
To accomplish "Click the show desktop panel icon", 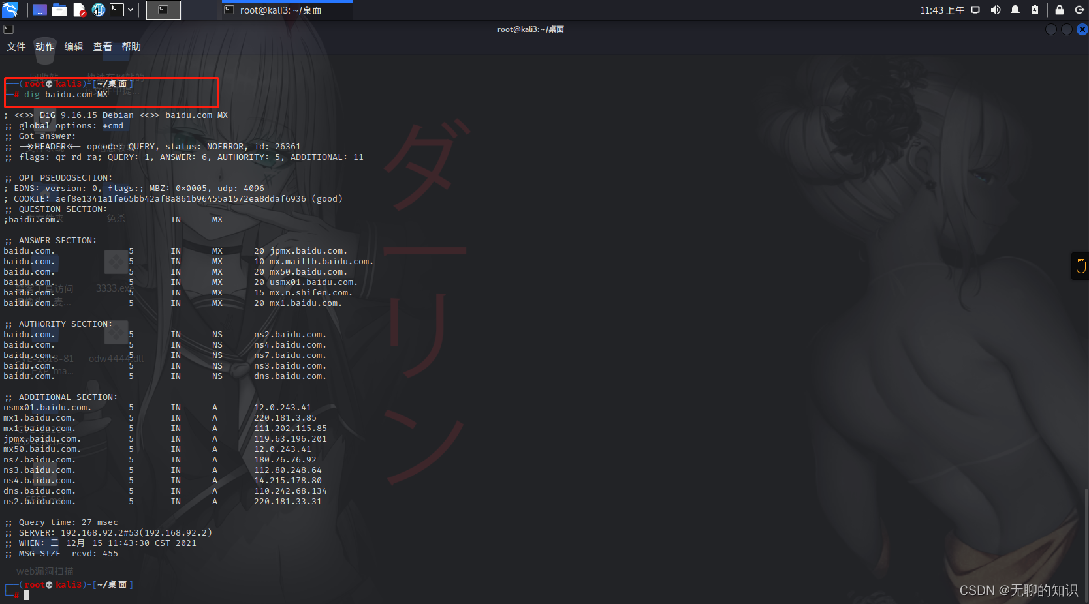I will pyautogui.click(x=40, y=10).
